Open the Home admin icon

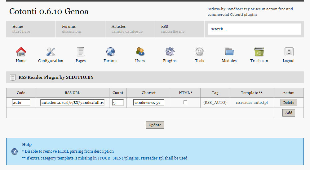tap(21, 52)
